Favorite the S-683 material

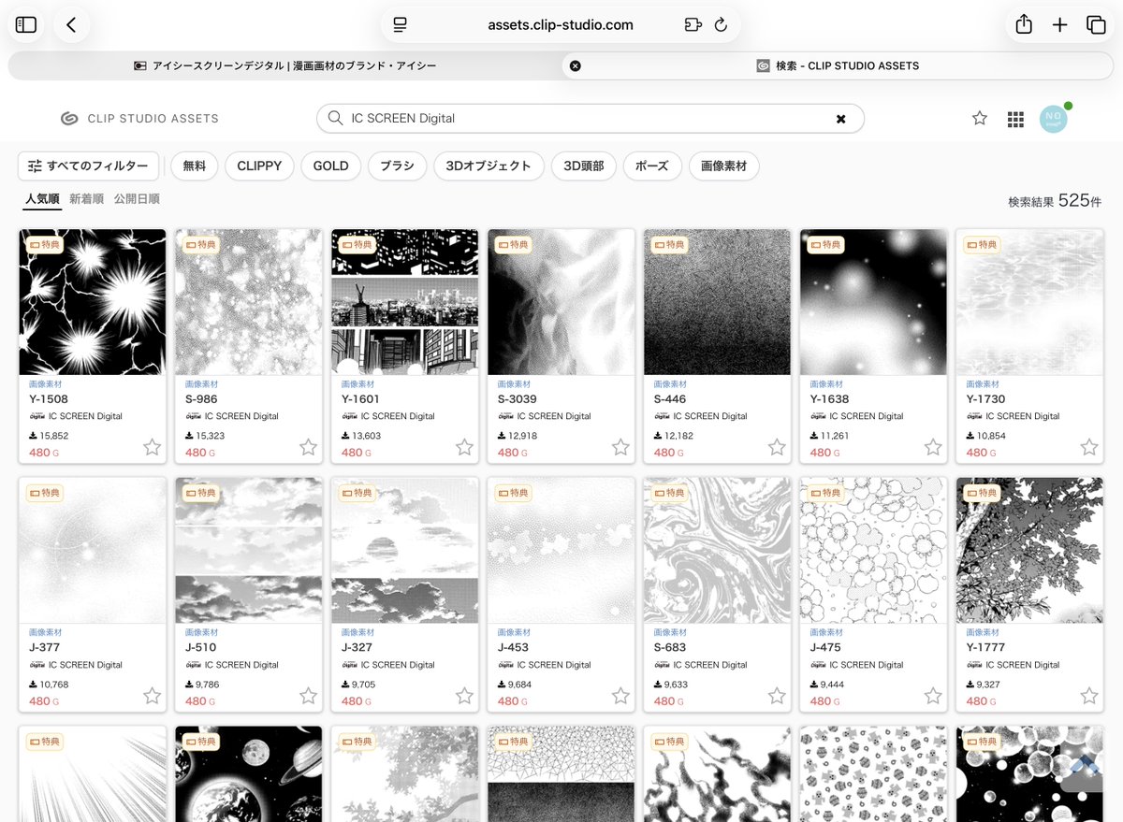point(778,696)
